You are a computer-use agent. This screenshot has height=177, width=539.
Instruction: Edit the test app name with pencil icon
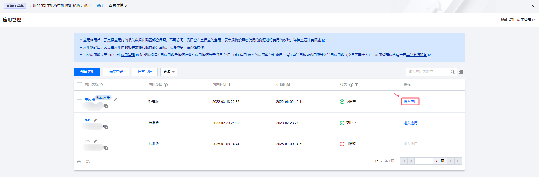click(x=95, y=120)
